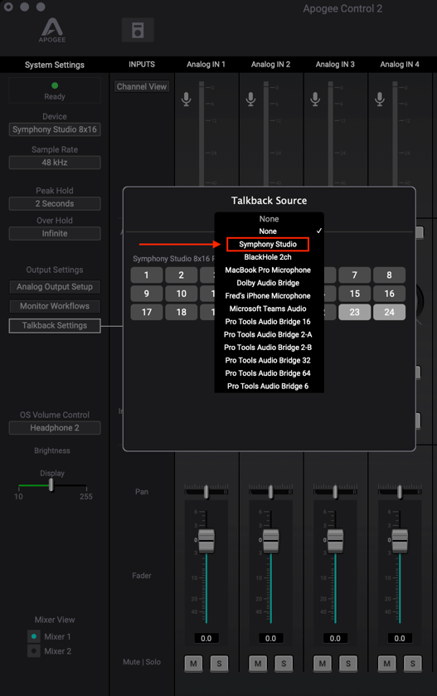The width and height of the screenshot is (437, 696).
Task: Select talkback channel 10 button
Action: click(181, 294)
